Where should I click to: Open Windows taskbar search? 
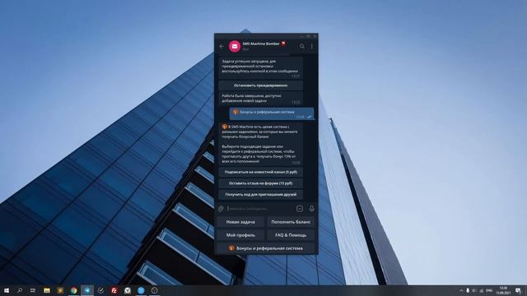20,290
